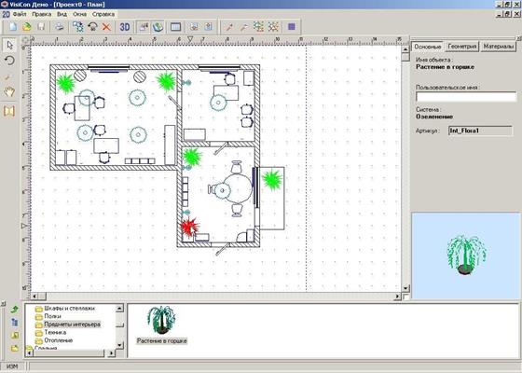This screenshot has height=373, width=522.
Task: Switch to the Материалы tab
Action: coord(498,47)
